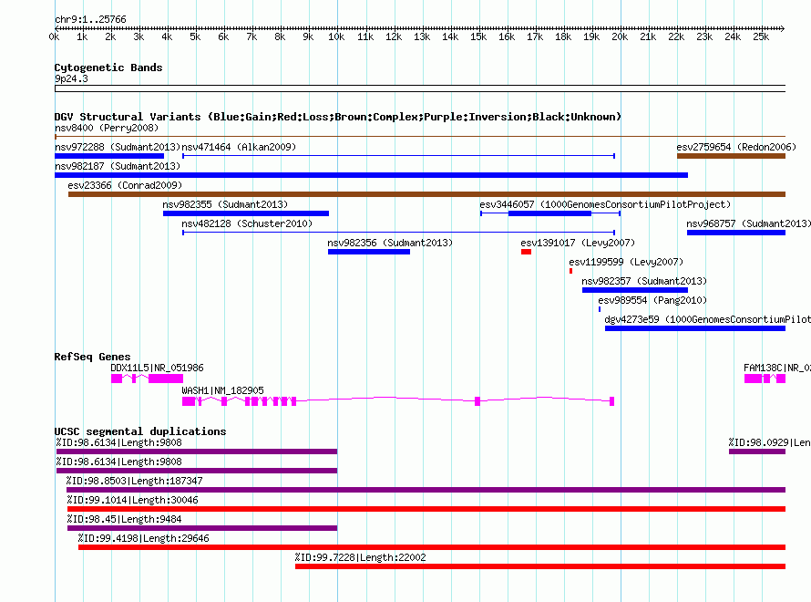
Task: Click the esv1391017 (Levy2007) red loss bar
Action: click(526, 252)
